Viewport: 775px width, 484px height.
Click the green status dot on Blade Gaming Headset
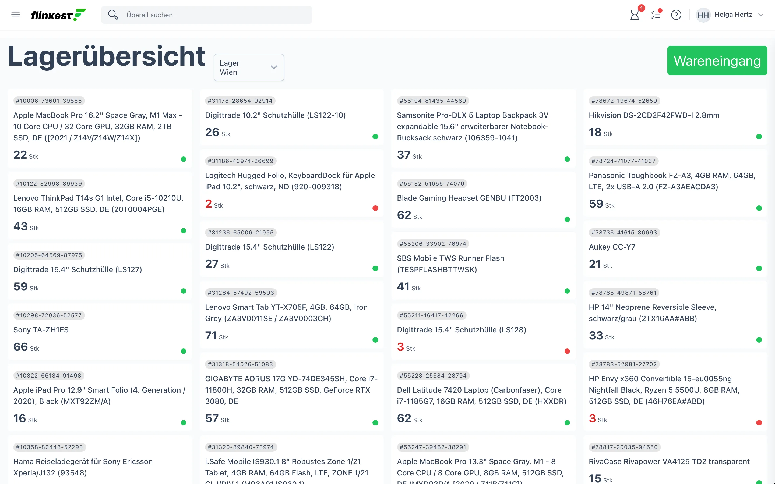[567, 219]
